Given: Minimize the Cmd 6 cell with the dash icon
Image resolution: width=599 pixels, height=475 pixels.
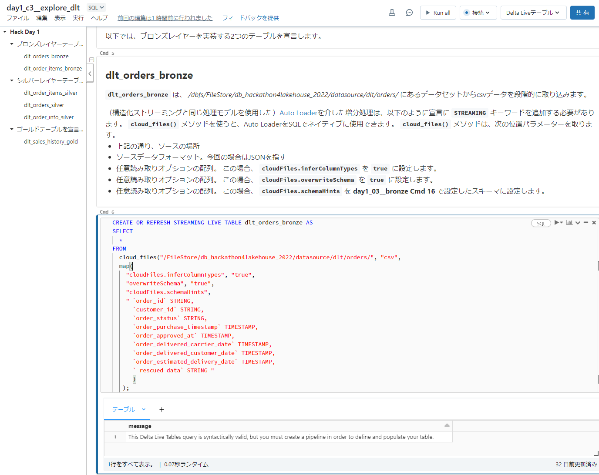Looking at the screenshot, I should (x=585, y=222).
